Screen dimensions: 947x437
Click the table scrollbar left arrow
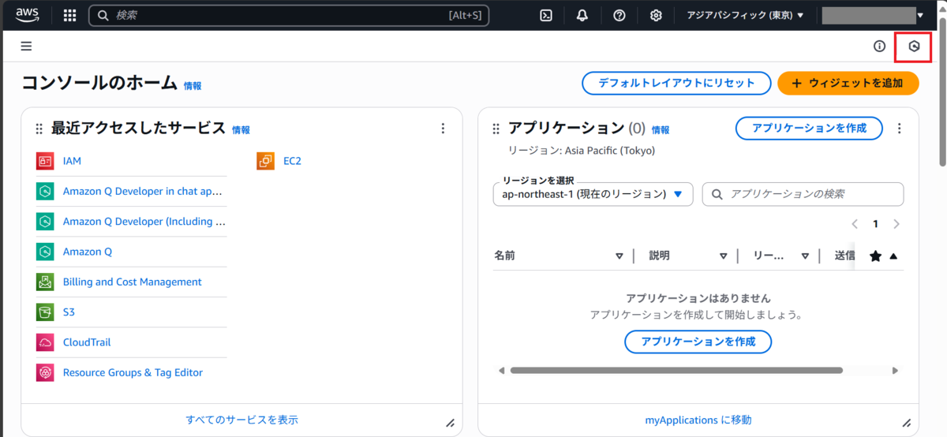click(x=500, y=370)
